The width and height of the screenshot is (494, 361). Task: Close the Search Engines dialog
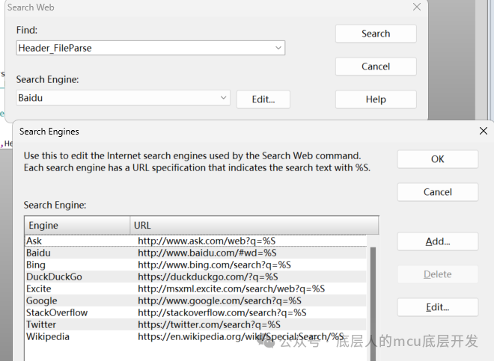pos(483,131)
